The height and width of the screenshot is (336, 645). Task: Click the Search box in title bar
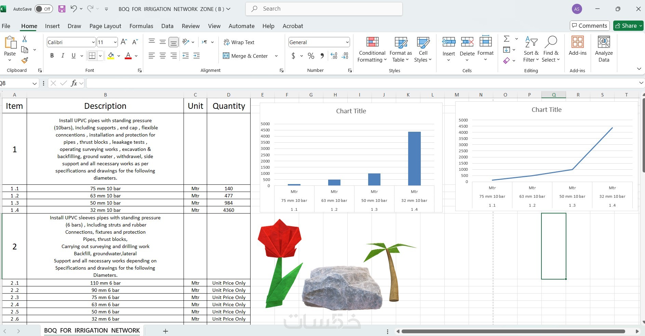(324, 9)
